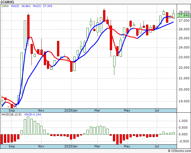This screenshot has width=191, height=153.
Task: Click Mar on the MACD panel time axis
Action: point(97,146)
